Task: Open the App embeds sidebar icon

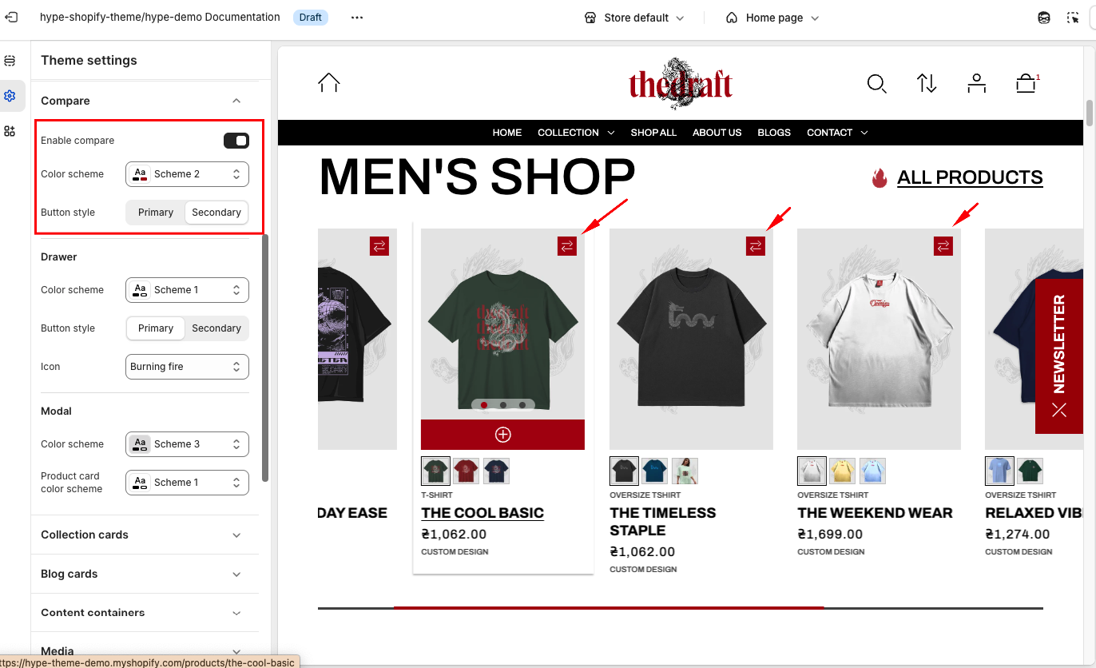Action: point(10,131)
